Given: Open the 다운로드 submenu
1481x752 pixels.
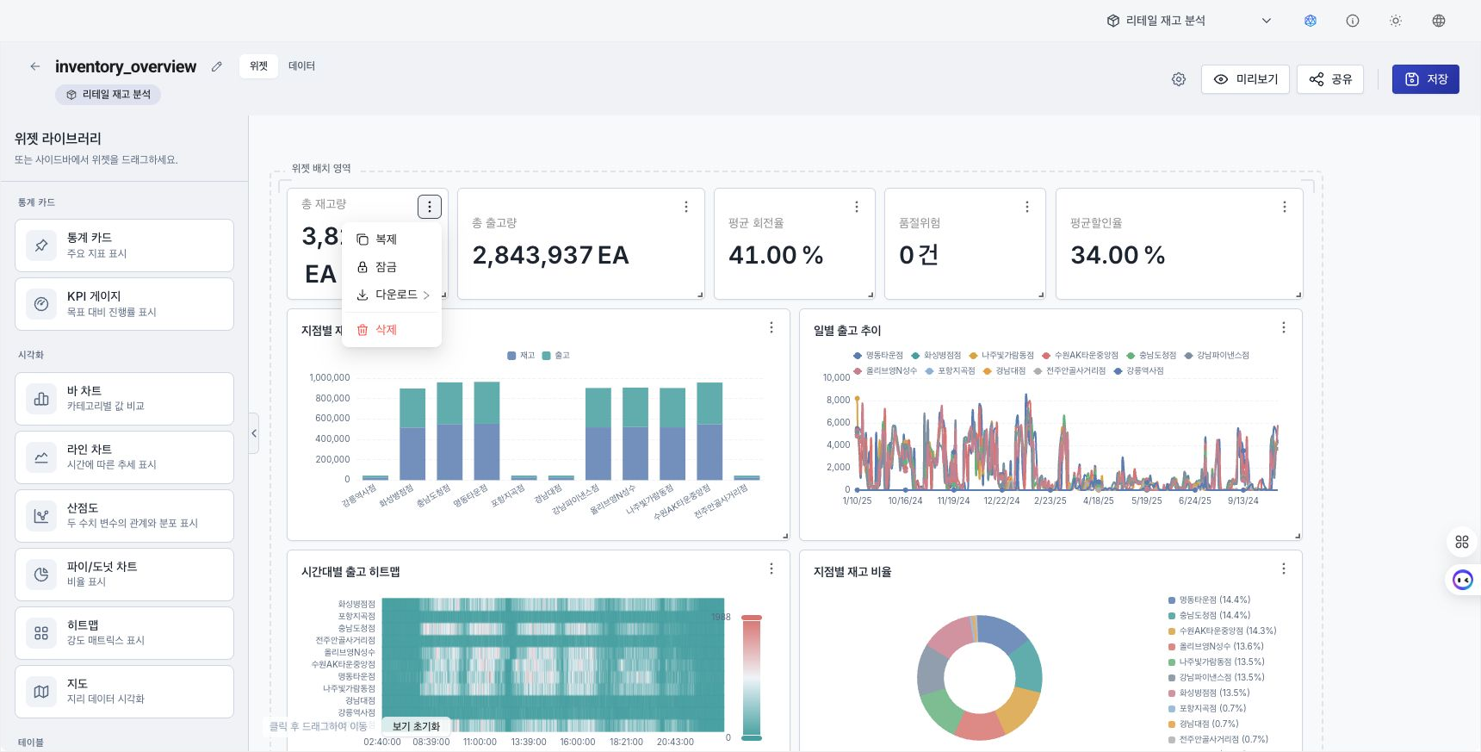Looking at the screenshot, I should [x=392, y=295].
